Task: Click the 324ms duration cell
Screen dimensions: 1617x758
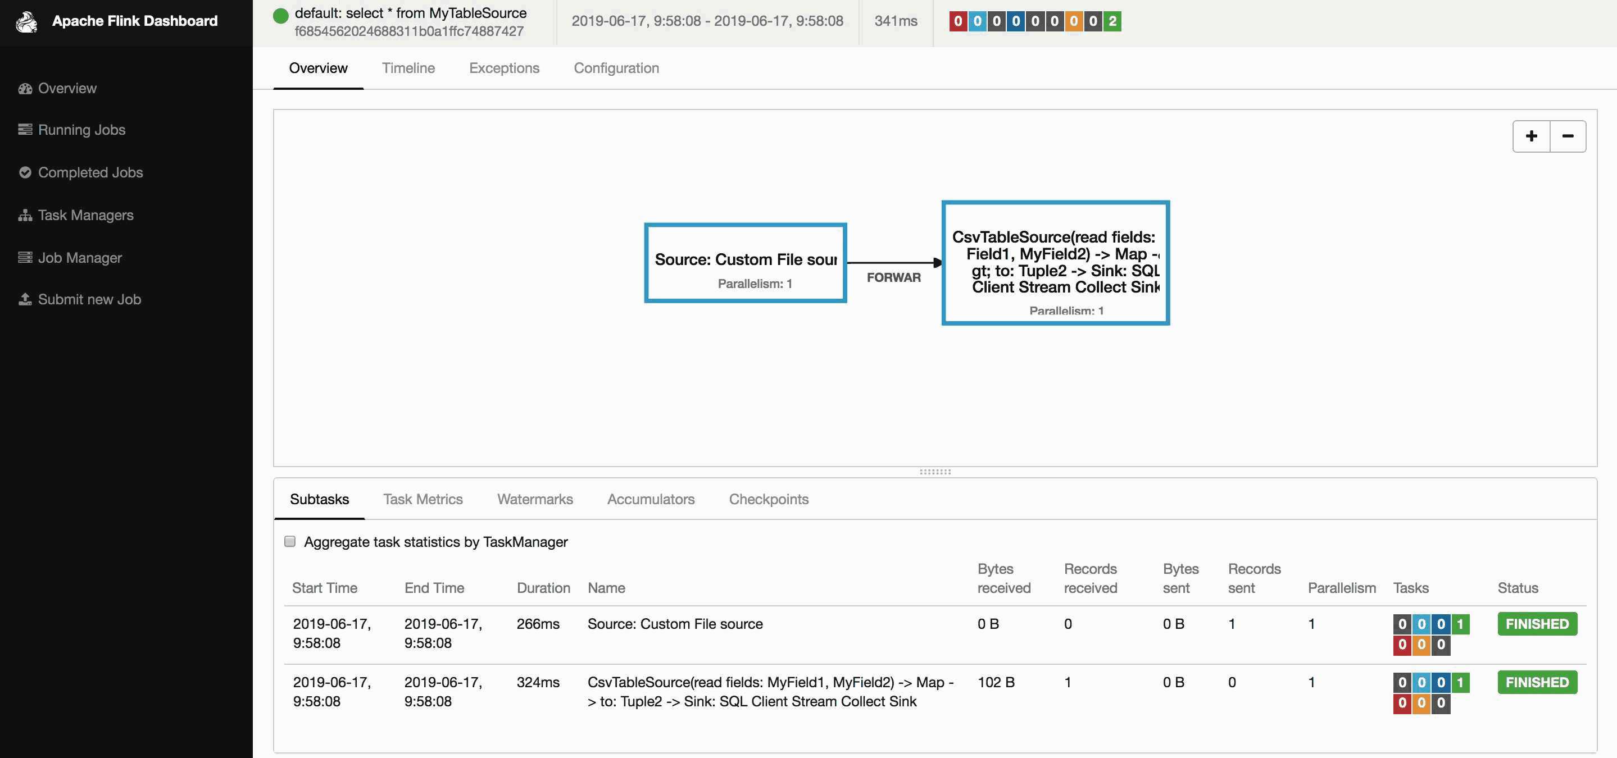Action: tap(538, 682)
